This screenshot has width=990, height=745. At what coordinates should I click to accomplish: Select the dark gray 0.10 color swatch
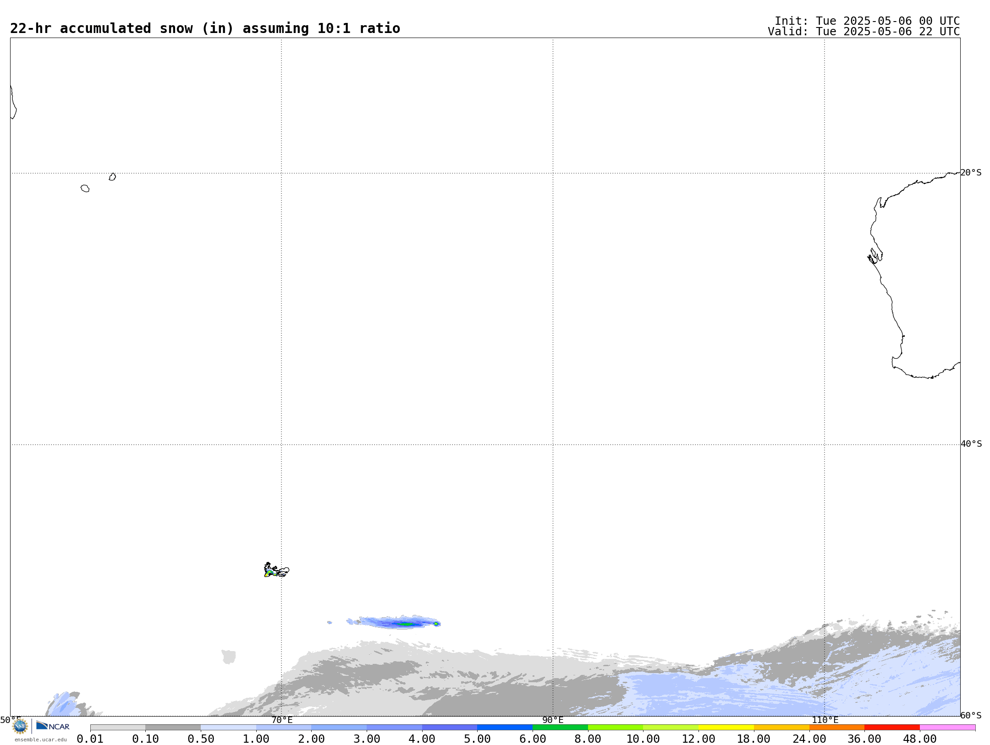tap(173, 728)
